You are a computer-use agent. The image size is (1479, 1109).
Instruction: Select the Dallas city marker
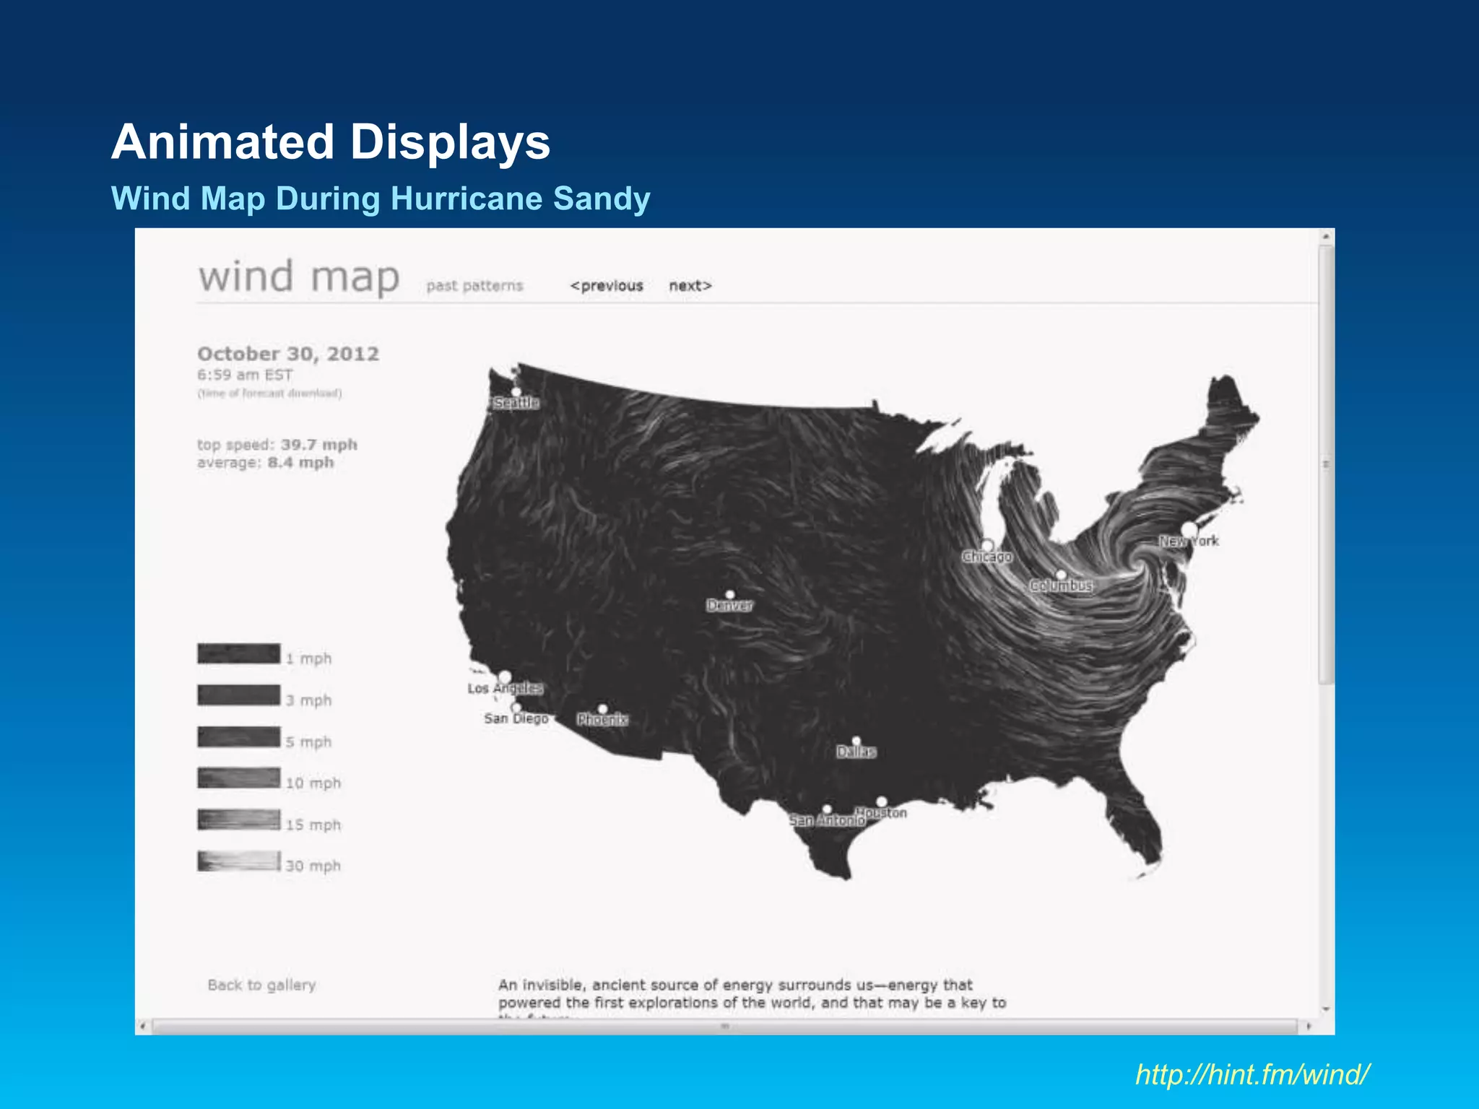tap(856, 741)
